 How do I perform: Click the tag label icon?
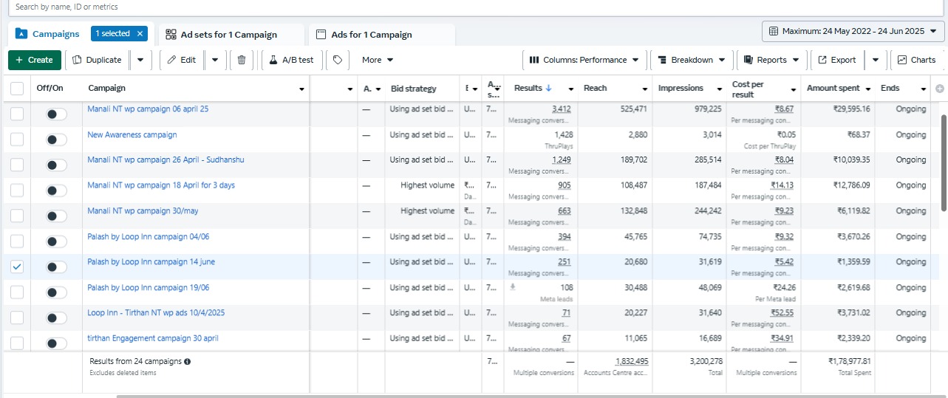(338, 60)
